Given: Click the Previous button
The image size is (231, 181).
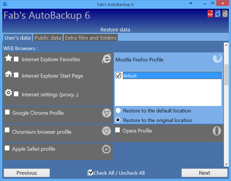Looking at the screenshot, I should pos(27,173).
